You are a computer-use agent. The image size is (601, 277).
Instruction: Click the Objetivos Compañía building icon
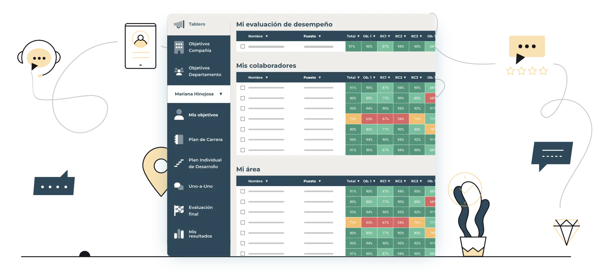[179, 47]
